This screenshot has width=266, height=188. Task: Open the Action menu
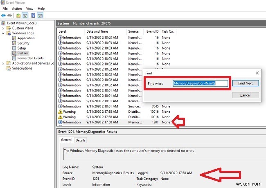17,9
